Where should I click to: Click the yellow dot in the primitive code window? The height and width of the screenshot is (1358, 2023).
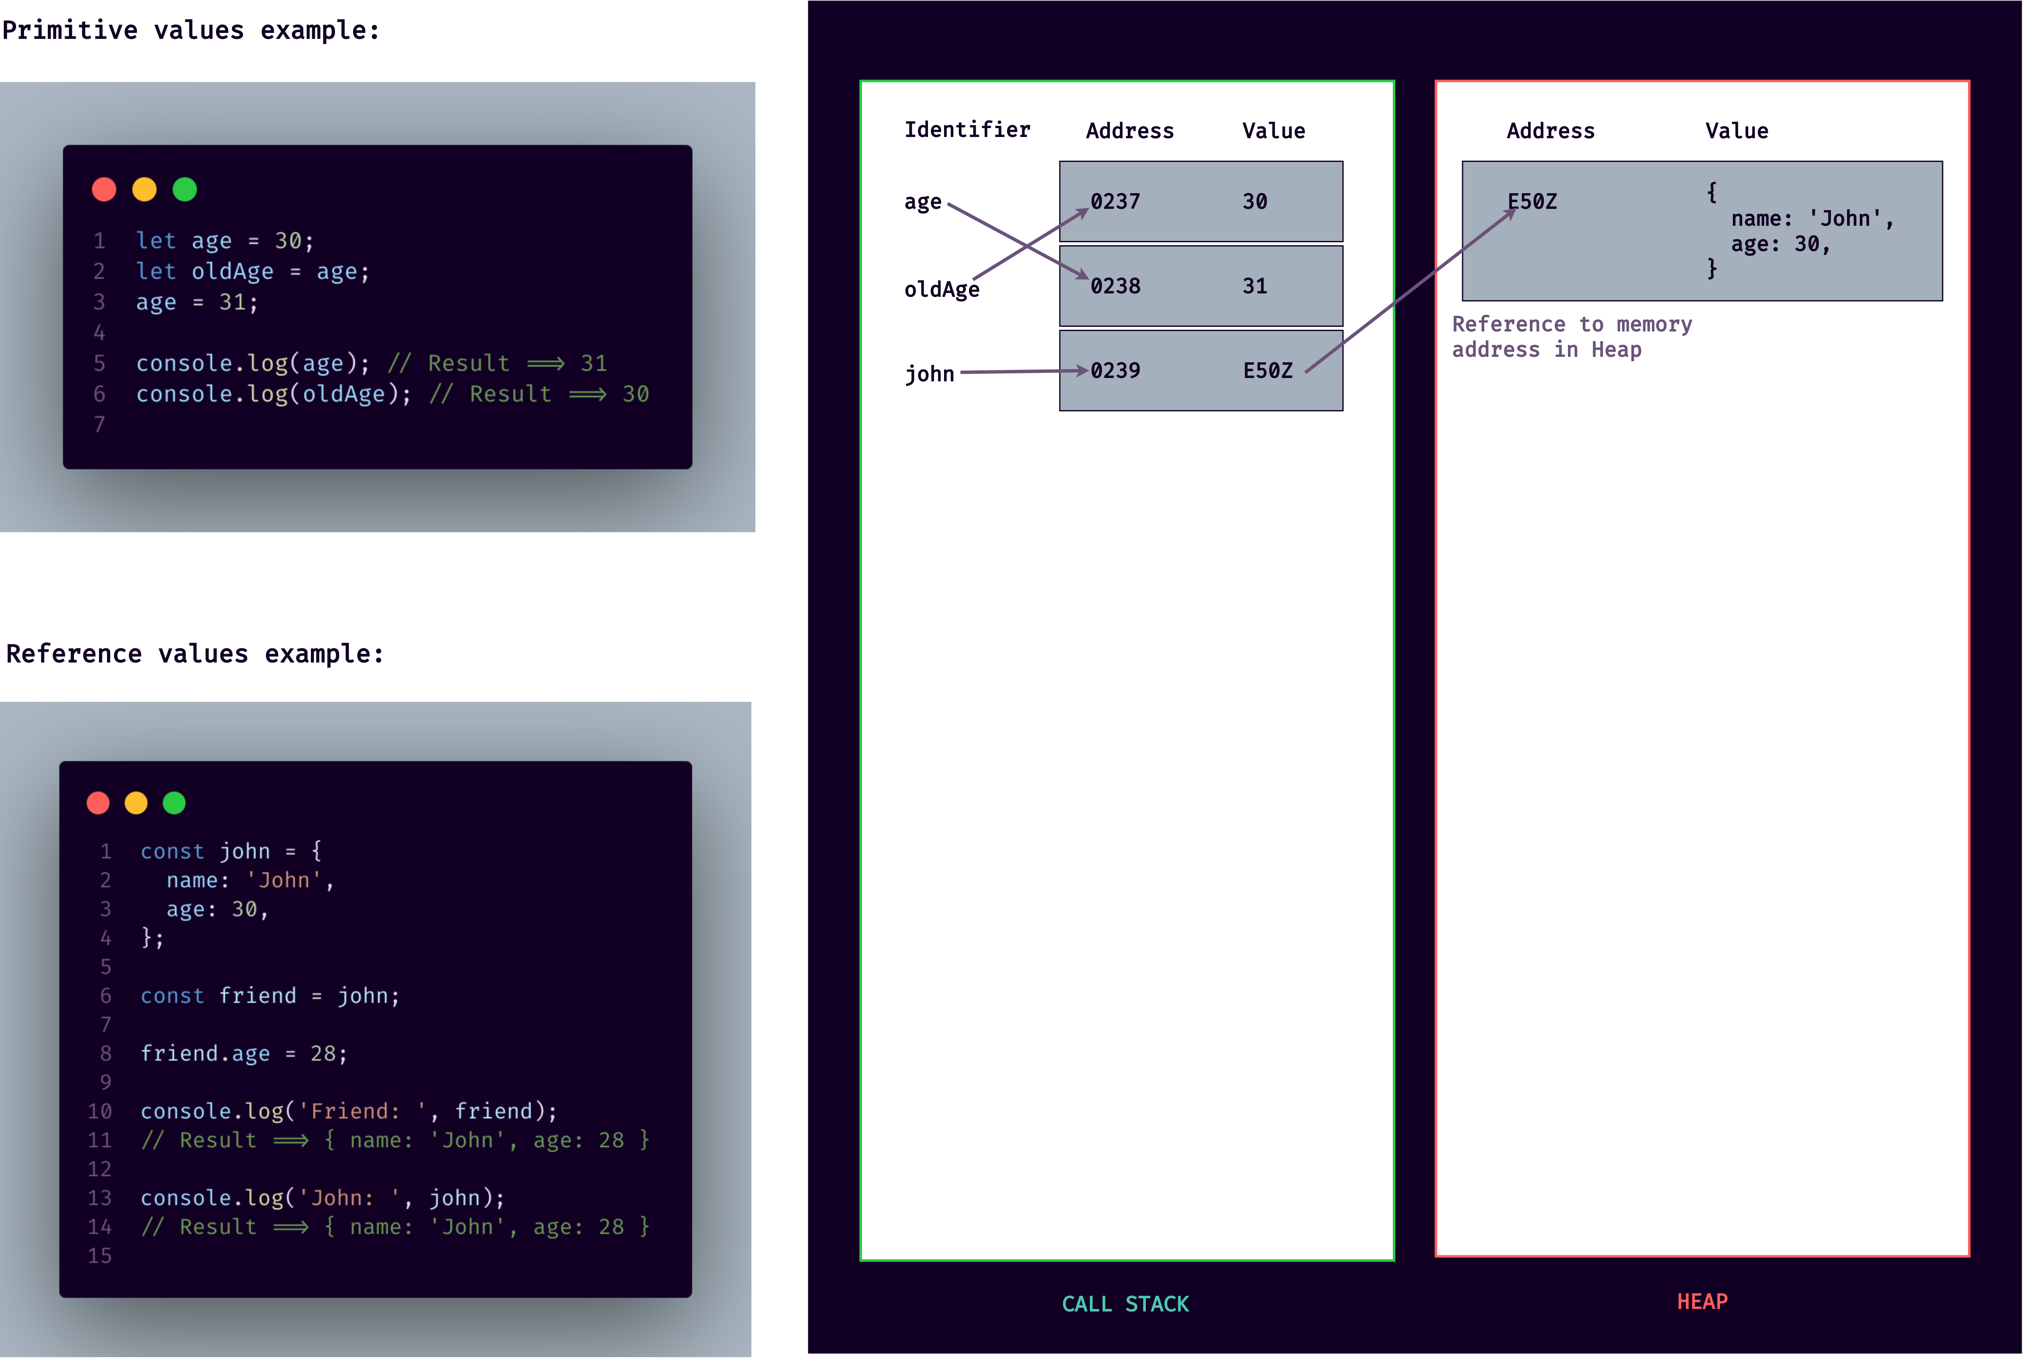[144, 190]
